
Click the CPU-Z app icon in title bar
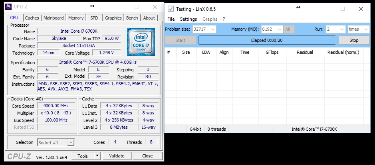[x=8, y=7]
